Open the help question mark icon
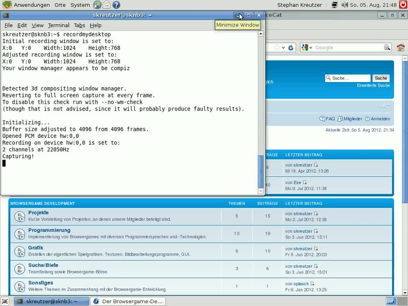 click(116, 5)
